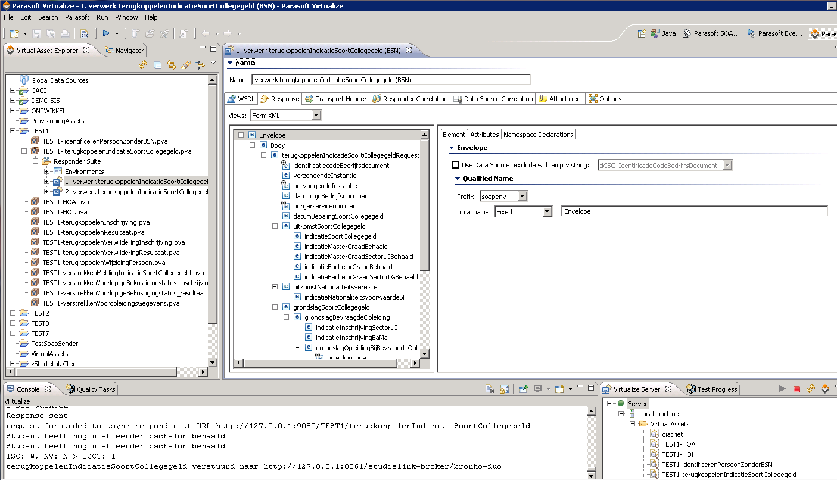Click the blue Run play icon

[x=106, y=33]
